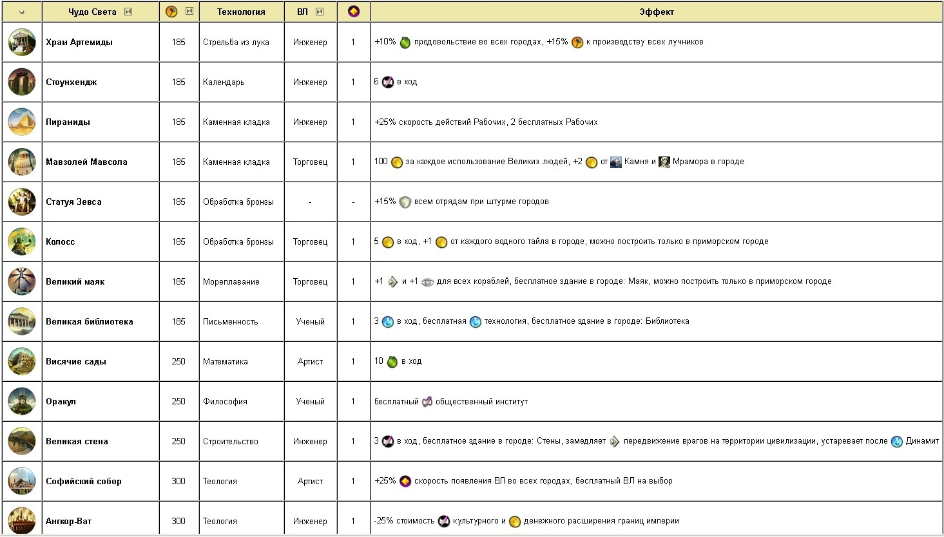The width and height of the screenshot is (944, 537).
Task: Click the Temple of Artemis wonder icon
Action: pyautogui.click(x=22, y=42)
